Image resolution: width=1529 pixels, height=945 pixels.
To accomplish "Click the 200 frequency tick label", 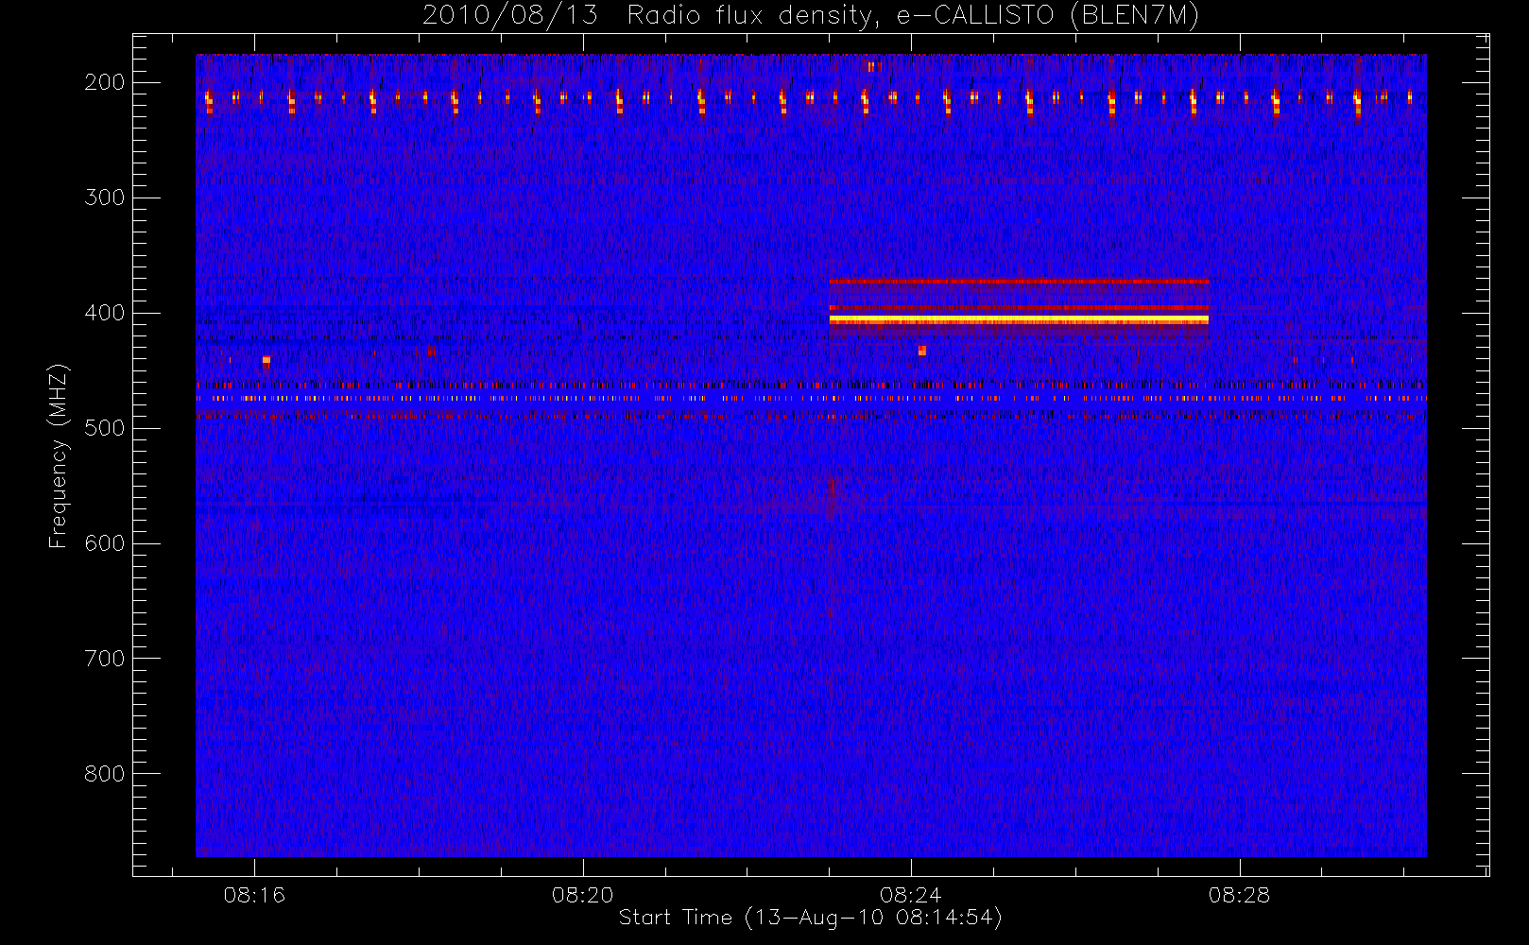I will point(105,82).
